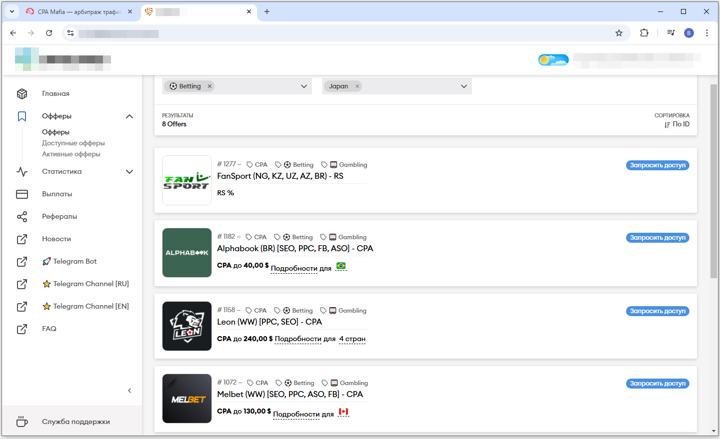Request access to Leon offer
Viewport: 720px width, 439px height.
(x=657, y=311)
